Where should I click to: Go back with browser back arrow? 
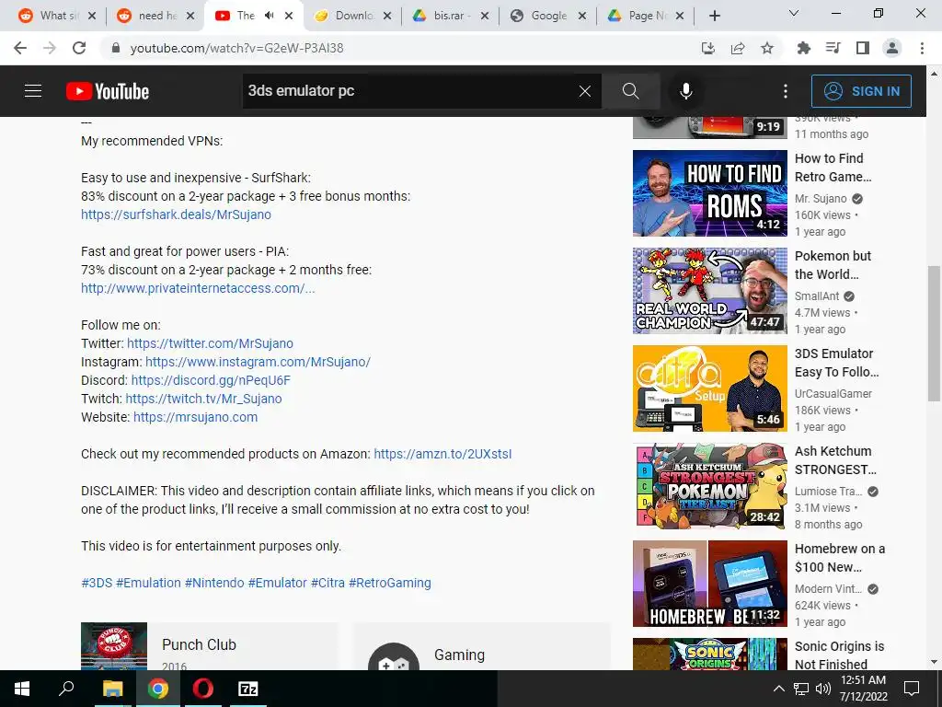(x=20, y=48)
